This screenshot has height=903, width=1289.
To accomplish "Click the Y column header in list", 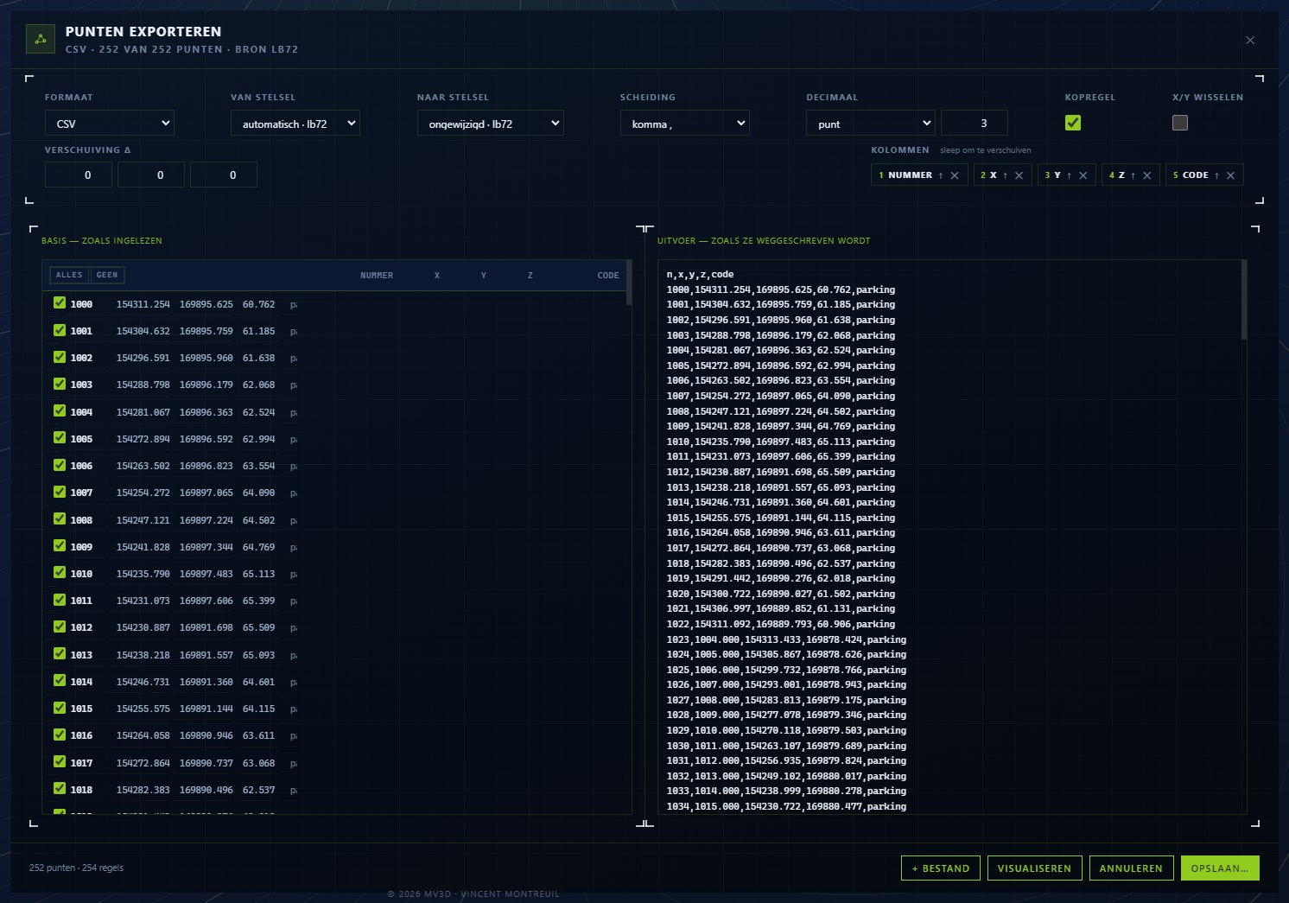I will tap(484, 276).
